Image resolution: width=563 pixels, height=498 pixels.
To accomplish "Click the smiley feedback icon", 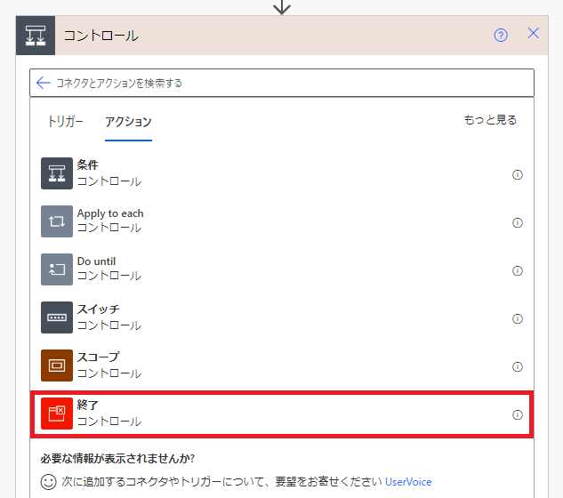I will coord(48,482).
